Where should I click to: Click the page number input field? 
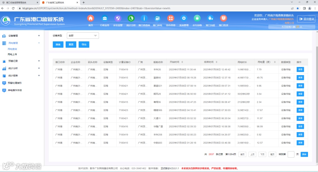291,154
